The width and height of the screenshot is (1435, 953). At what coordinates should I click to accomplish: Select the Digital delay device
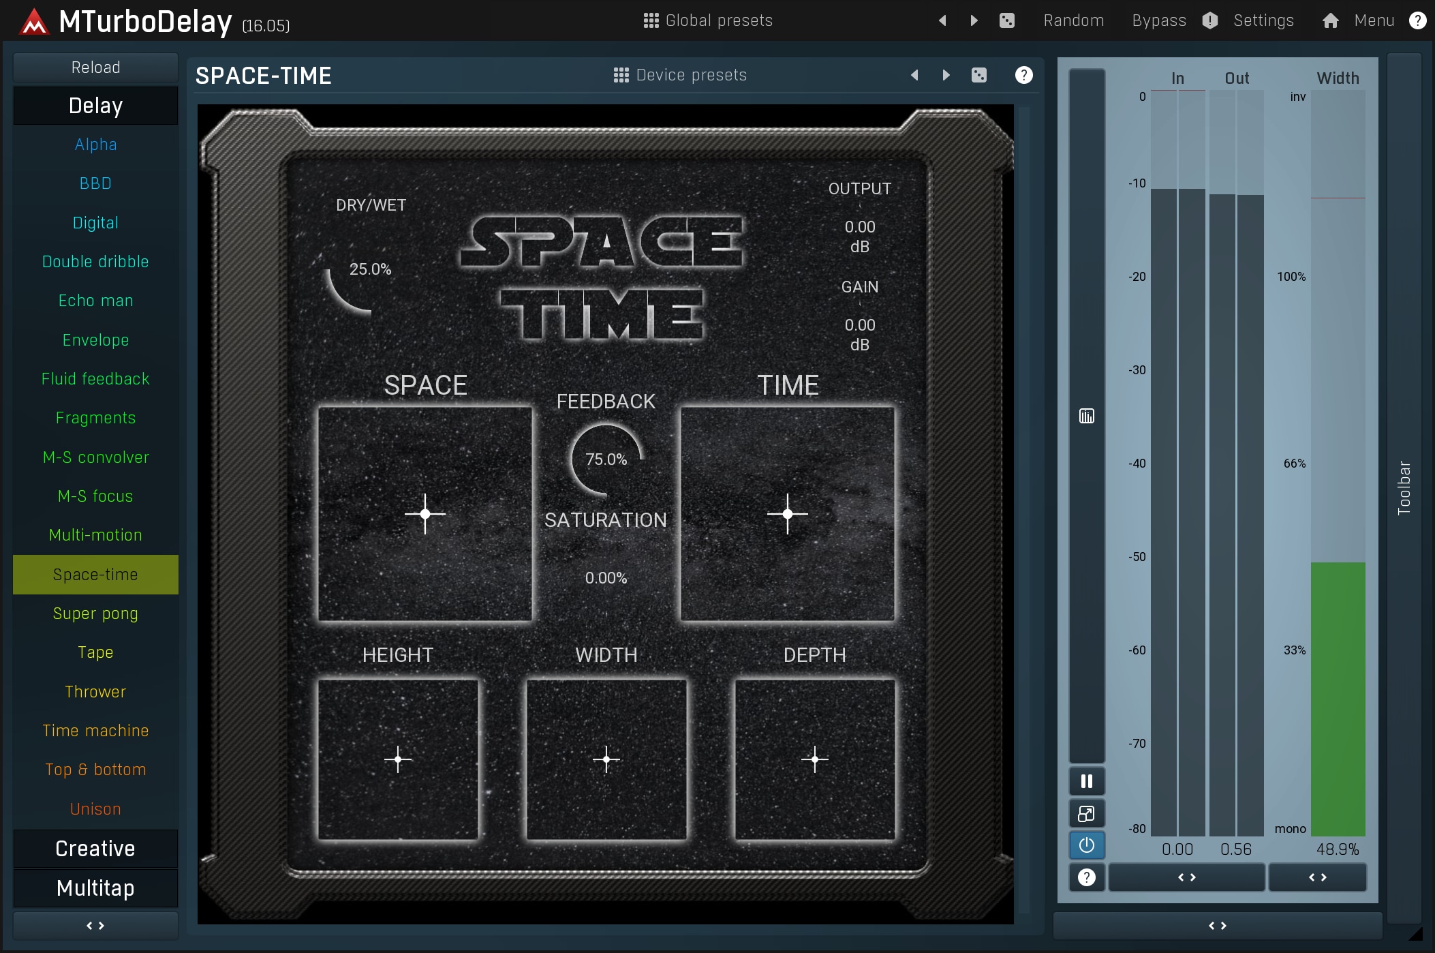[x=95, y=223]
